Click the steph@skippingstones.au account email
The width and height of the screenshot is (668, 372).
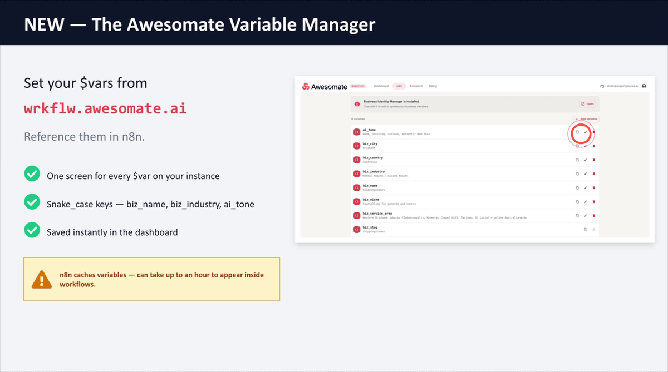pos(622,86)
